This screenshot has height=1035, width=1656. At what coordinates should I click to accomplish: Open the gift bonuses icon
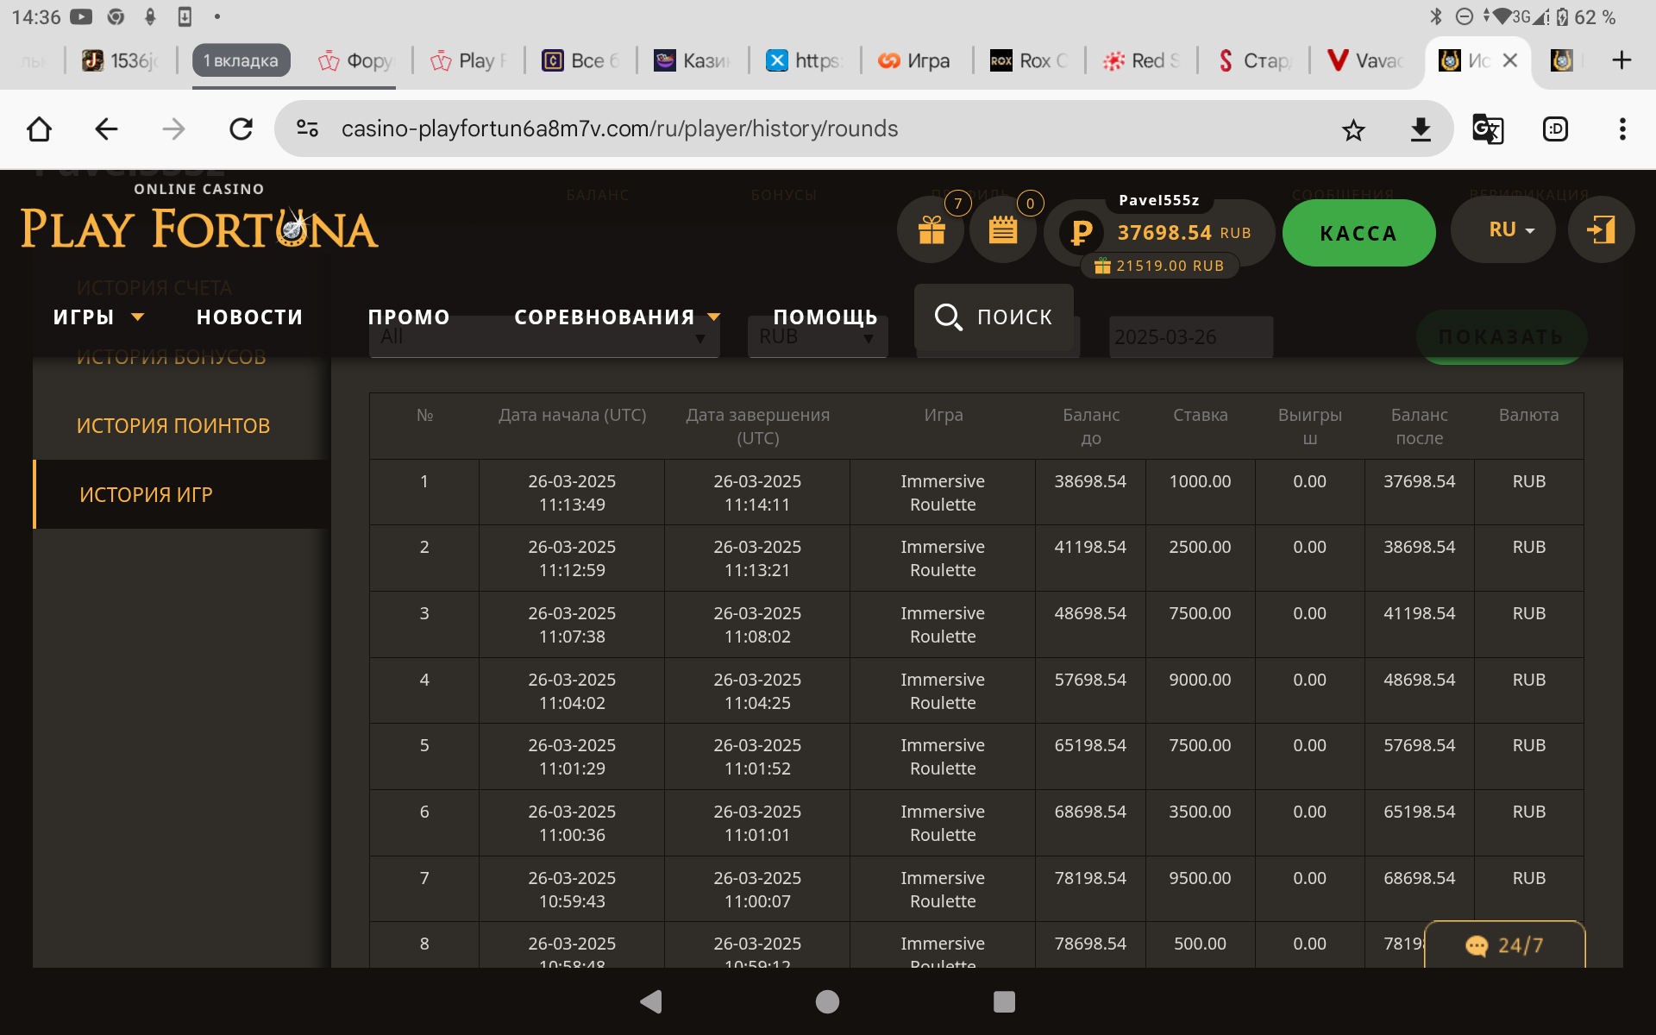pos(931,230)
